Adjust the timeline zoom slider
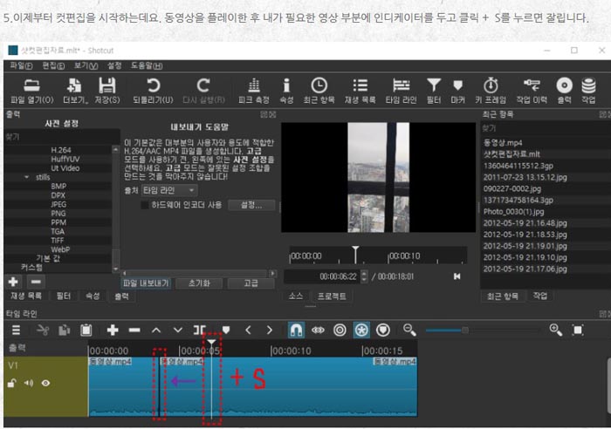This screenshot has height=429, width=611. [465, 330]
